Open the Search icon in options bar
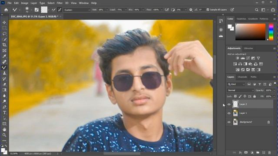The height and width of the screenshot is (156, 278). click(257, 10)
